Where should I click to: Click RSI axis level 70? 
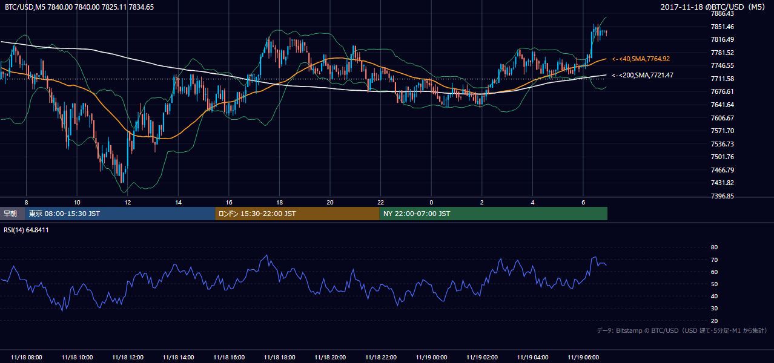[x=714, y=260]
